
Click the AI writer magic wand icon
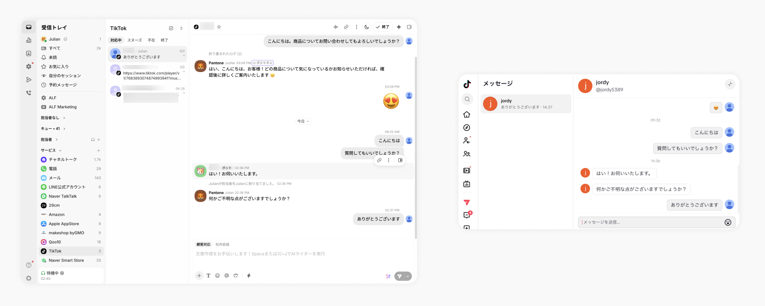388,276
